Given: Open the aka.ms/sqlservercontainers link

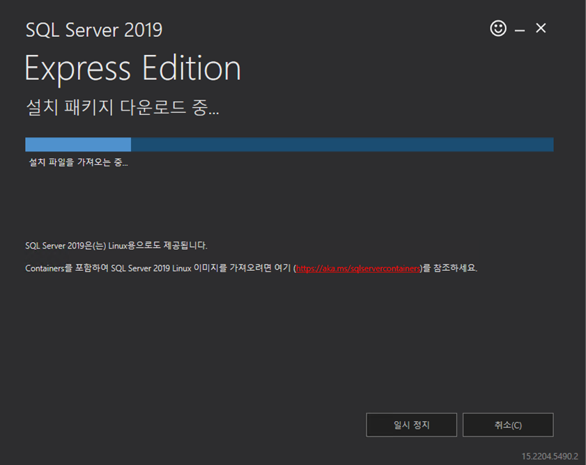Looking at the screenshot, I should click(358, 268).
